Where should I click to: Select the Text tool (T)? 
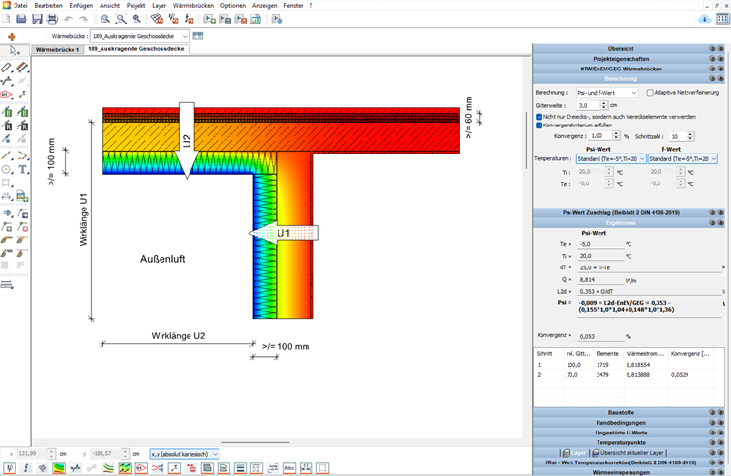[x=23, y=170]
